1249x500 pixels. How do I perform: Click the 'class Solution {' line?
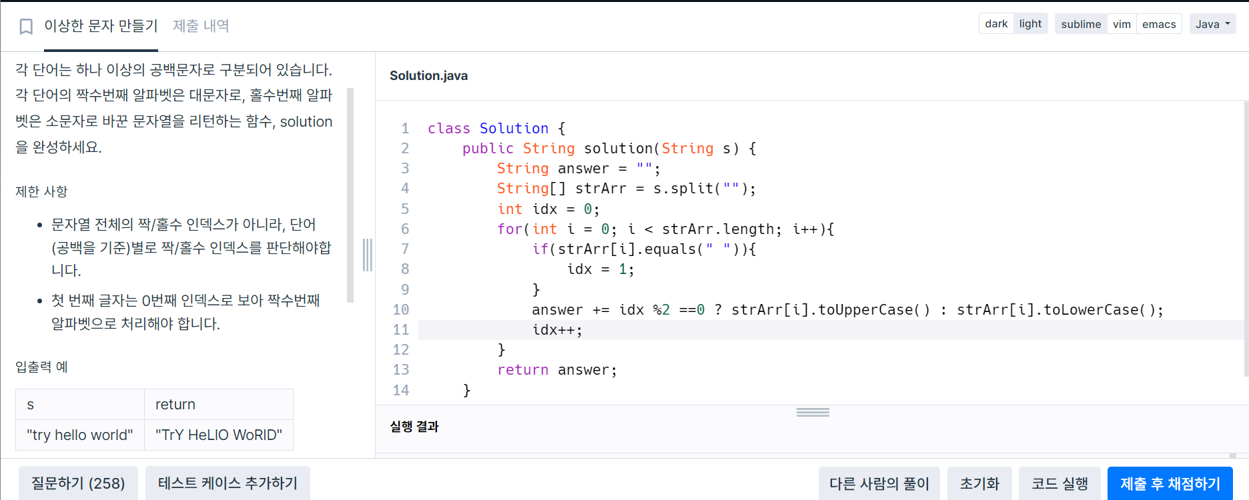point(496,129)
